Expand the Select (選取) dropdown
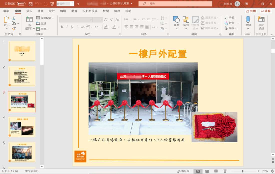275x174 pixels. click(231, 28)
